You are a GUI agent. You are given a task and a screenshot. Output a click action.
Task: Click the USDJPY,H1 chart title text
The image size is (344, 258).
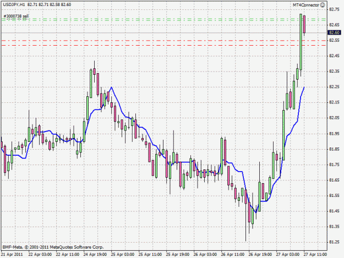point(14,4)
